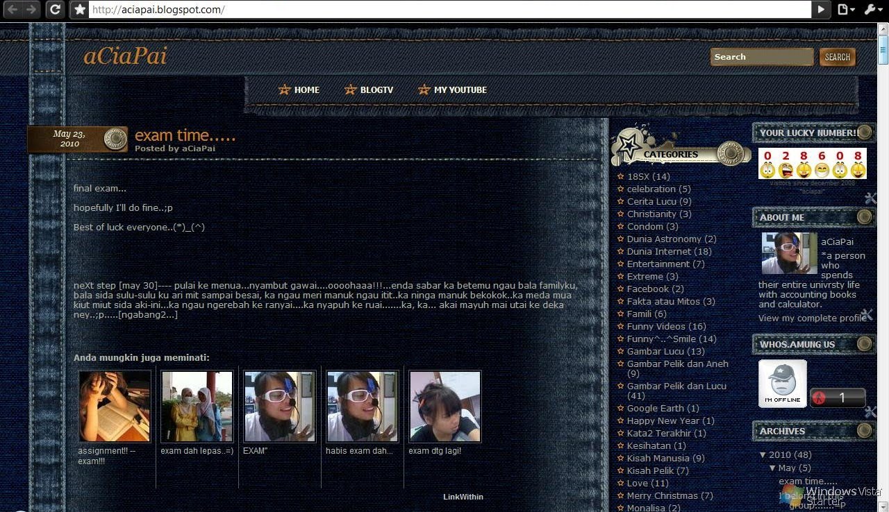Image resolution: width=889 pixels, height=512 pixels.
Task: Open the 'exam dtg lagi!' related thumbnail
Action: (445, 406)
